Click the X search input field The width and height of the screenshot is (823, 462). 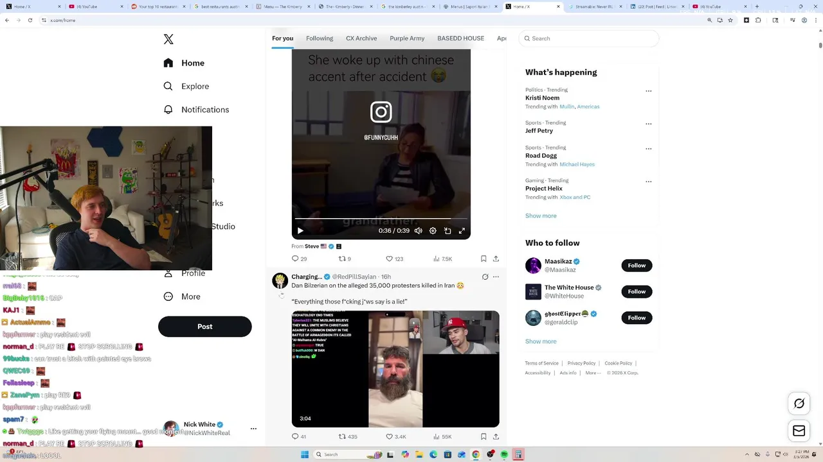pos(589,38)
